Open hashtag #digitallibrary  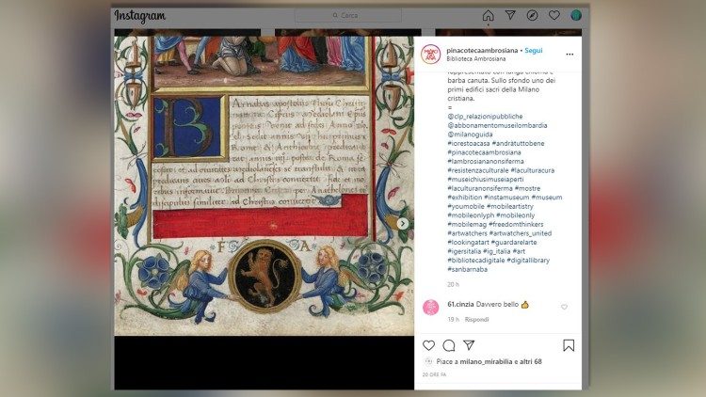[528, 261]
